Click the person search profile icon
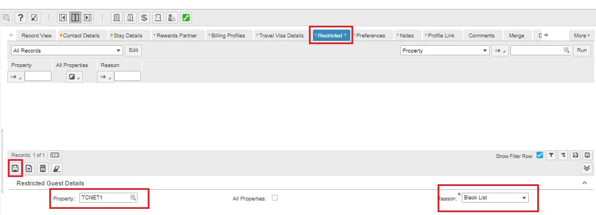Screen dimensions: 596x215 coord(172,17)
